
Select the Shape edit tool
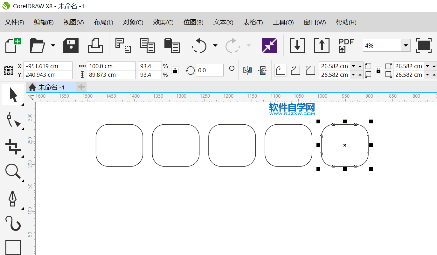click(13, 120)
